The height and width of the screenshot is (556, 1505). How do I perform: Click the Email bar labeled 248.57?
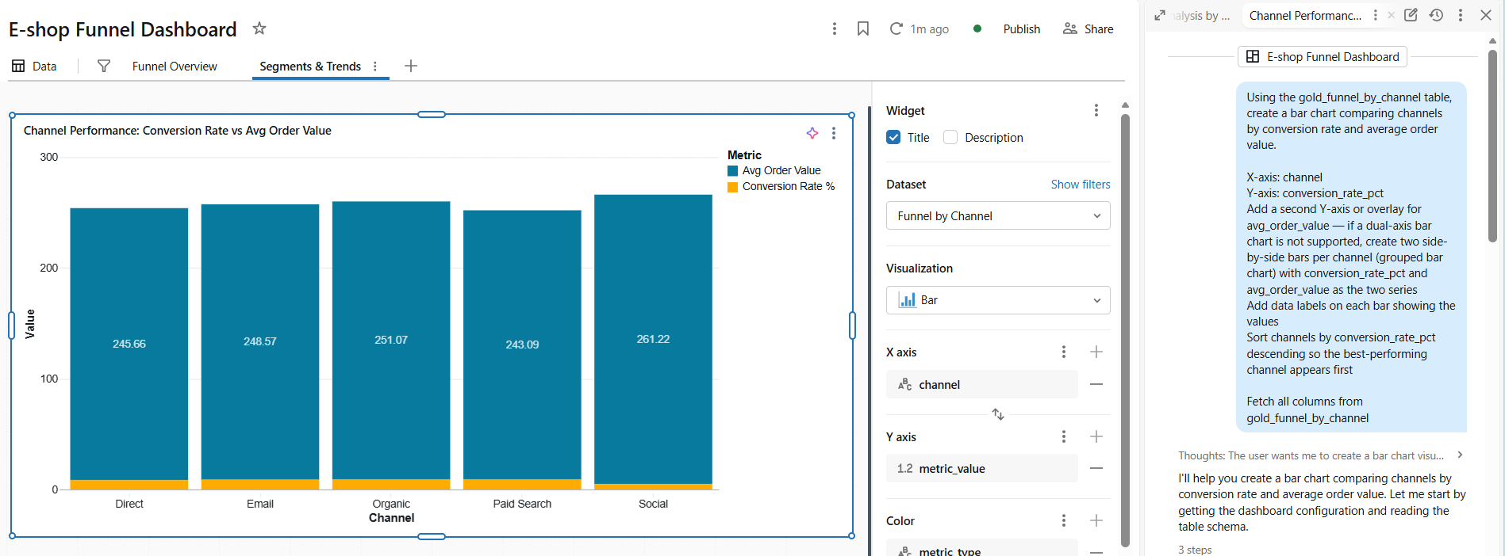coord(260,341)
